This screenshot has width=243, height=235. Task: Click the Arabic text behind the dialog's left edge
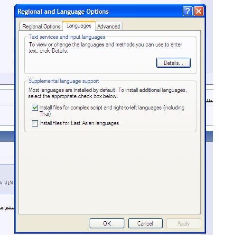[x=6, y=183]
